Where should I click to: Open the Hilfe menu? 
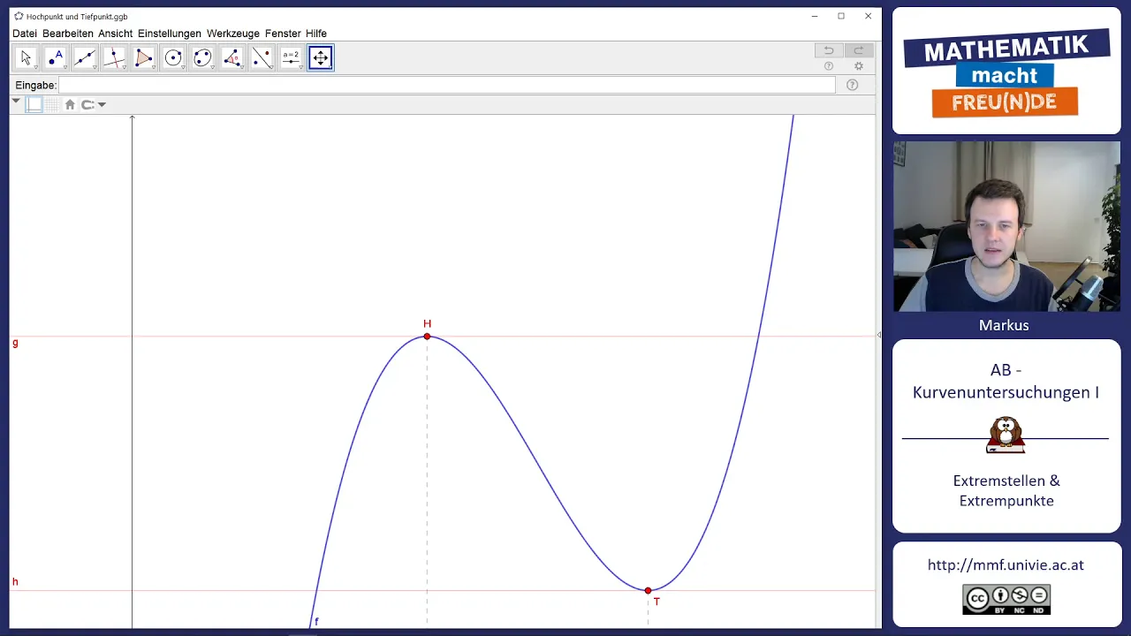pos(316,34)
